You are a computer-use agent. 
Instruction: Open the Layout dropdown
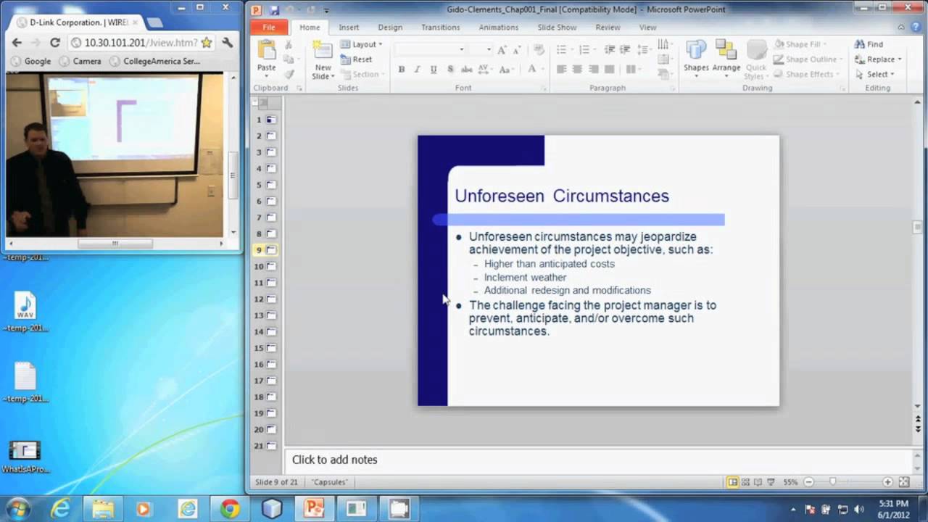(361, 44)
